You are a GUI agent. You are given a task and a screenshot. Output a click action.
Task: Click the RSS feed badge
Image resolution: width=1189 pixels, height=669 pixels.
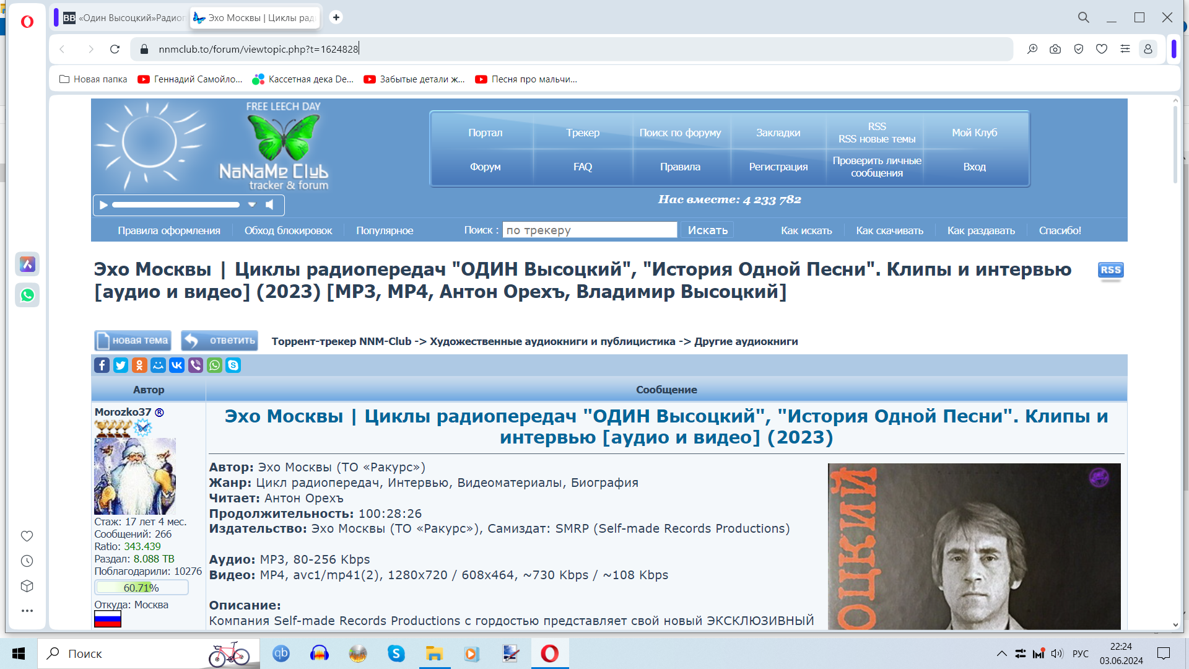tap(1110, 270)
